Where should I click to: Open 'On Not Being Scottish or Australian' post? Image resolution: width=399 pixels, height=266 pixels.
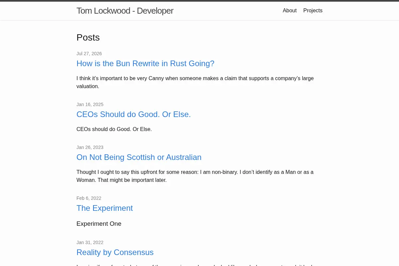139,157
